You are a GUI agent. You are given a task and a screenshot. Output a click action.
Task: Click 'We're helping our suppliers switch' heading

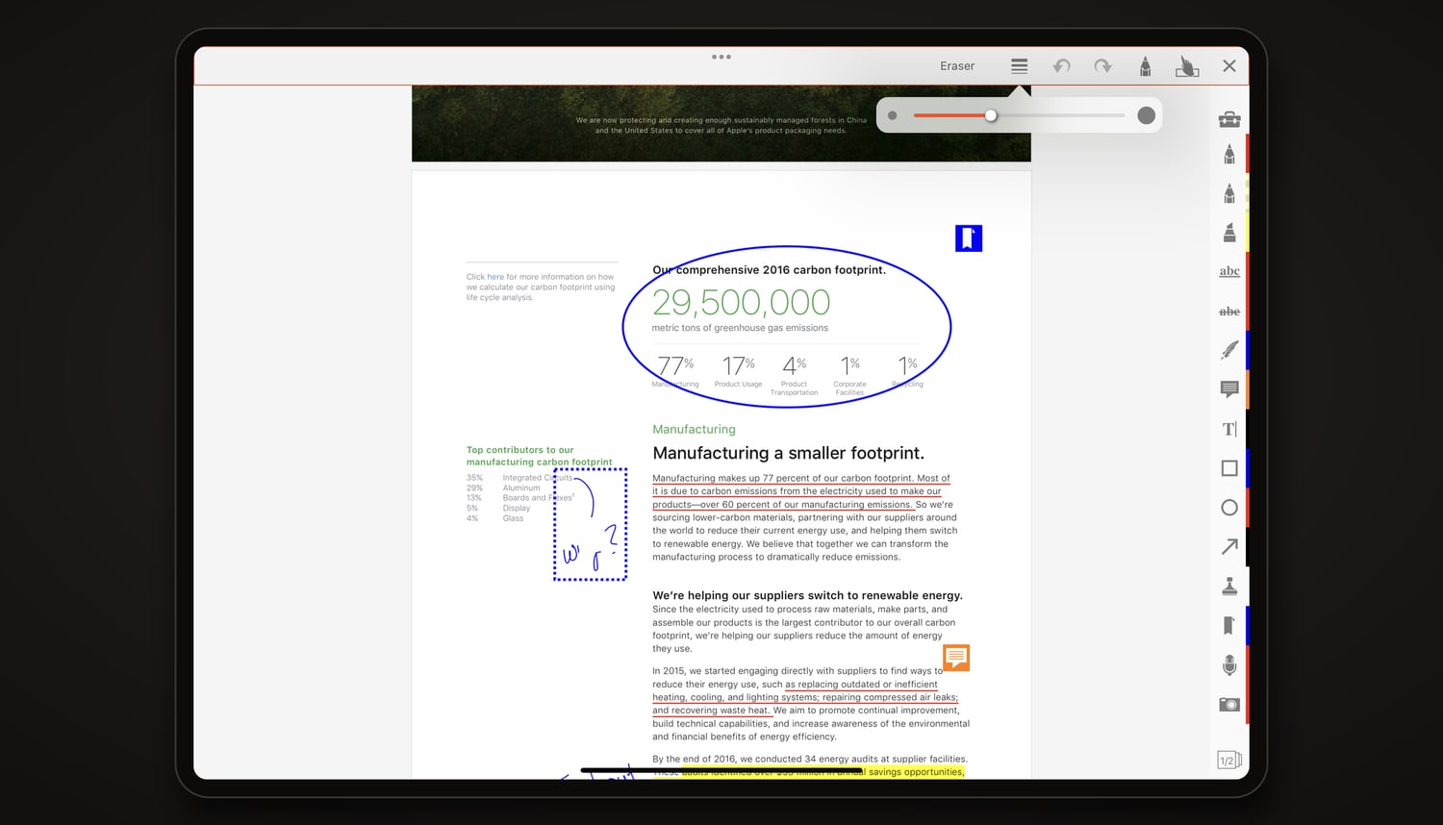point(807,595)
